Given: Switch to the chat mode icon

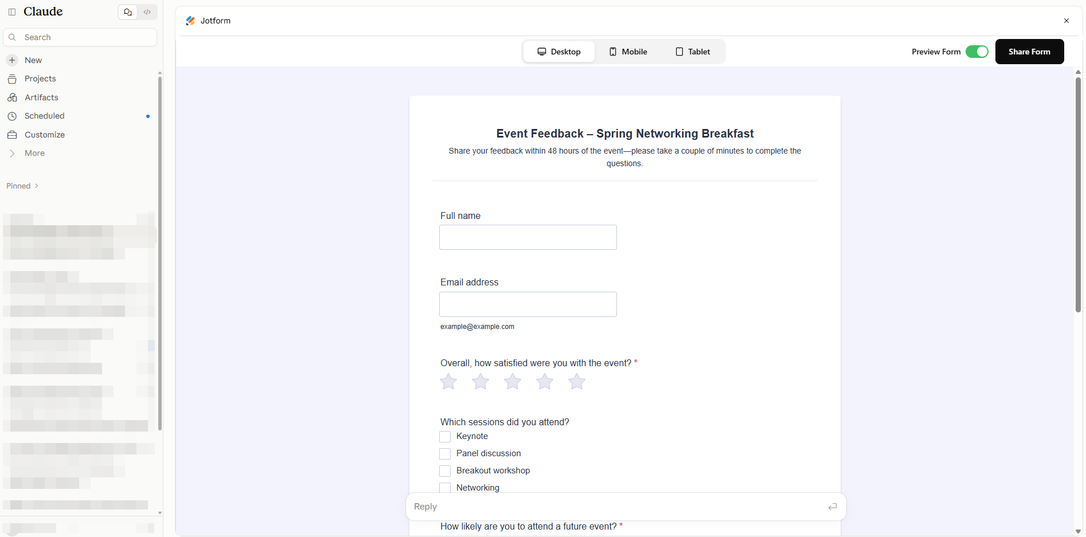Looking at the screenshot, I should tap(128, 12).
